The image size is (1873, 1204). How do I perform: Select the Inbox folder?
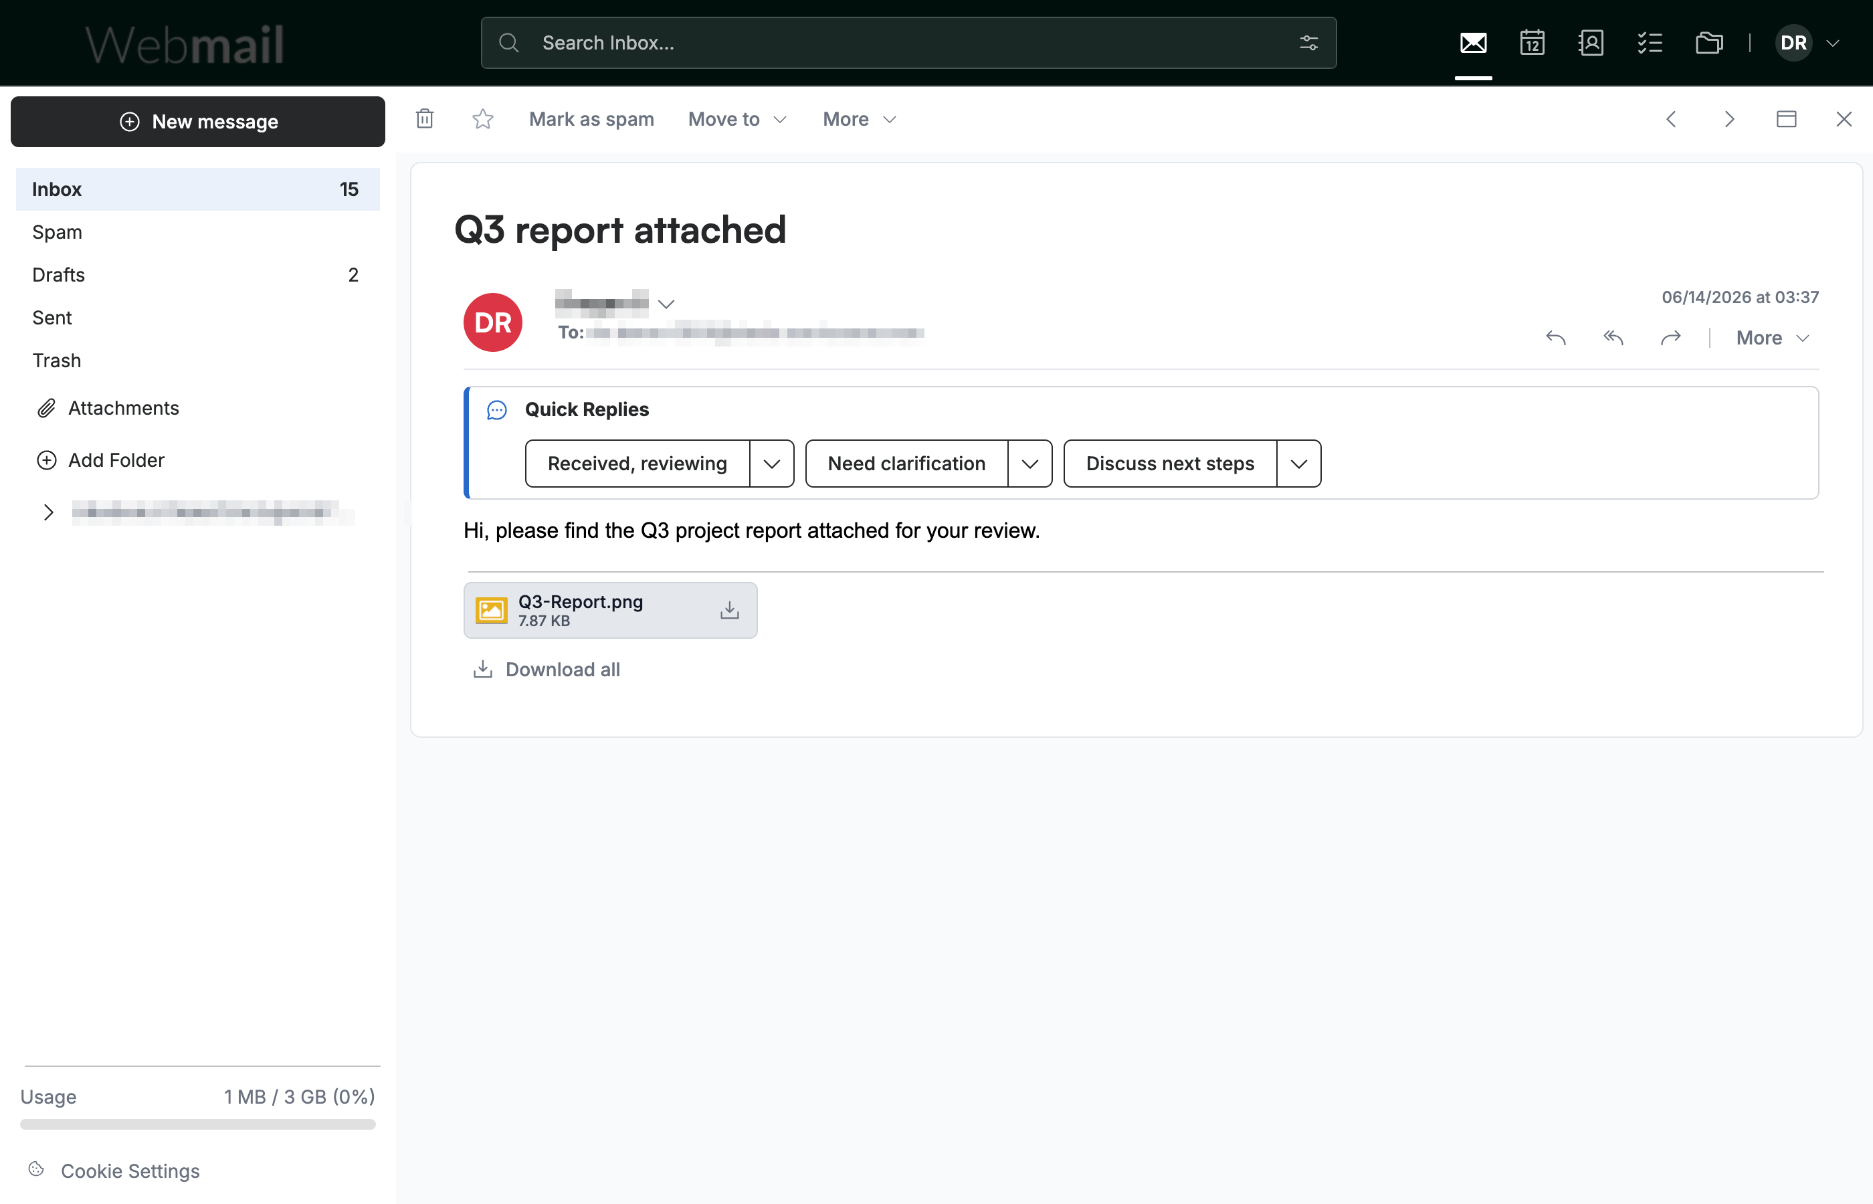tap(198, 189)
